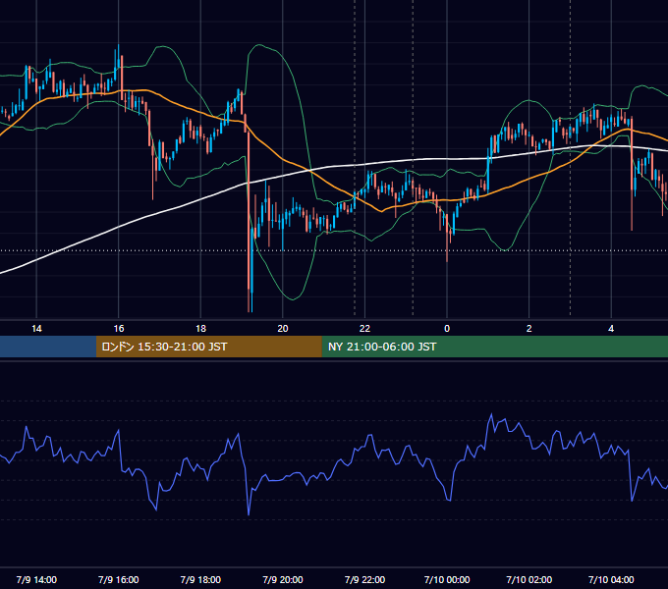This screenshot has height=589, width=668.
Task: Click the 16 hour axis label
Action: point(119,329)
